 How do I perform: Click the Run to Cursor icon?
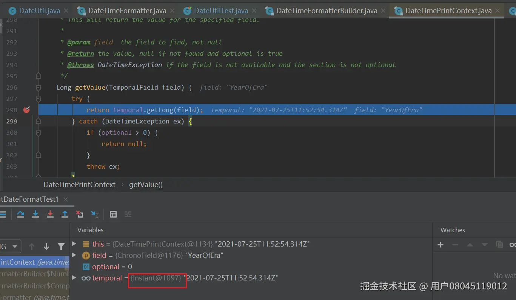tap(95, 214)
